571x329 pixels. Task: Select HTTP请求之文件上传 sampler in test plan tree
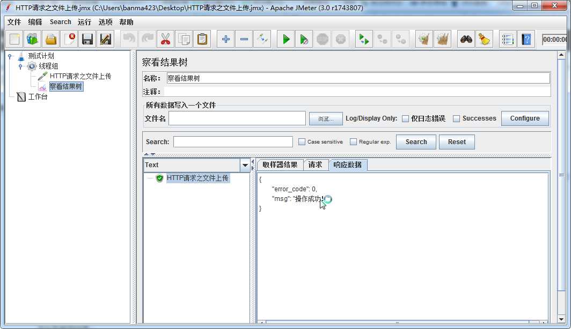point(80,76)
